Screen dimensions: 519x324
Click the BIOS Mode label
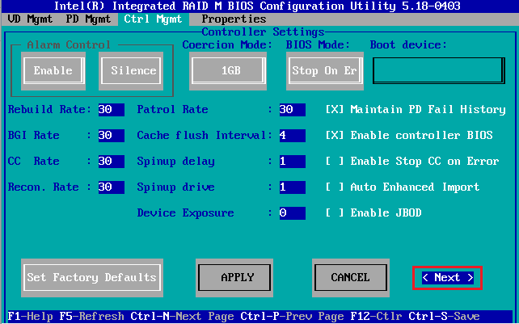(318, 44)
